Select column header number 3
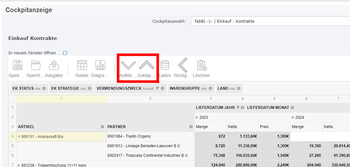This screenshot has width=350, height=167. click(x=211, y=99)
